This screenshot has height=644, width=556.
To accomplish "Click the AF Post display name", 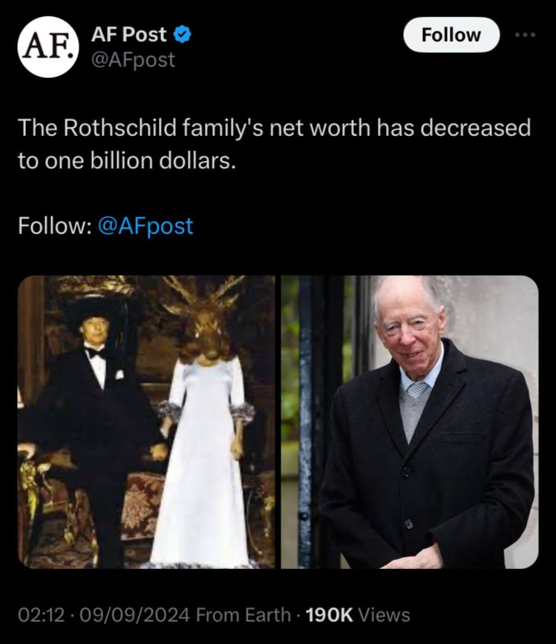I will pyautogui.click(x=128, y=34).
